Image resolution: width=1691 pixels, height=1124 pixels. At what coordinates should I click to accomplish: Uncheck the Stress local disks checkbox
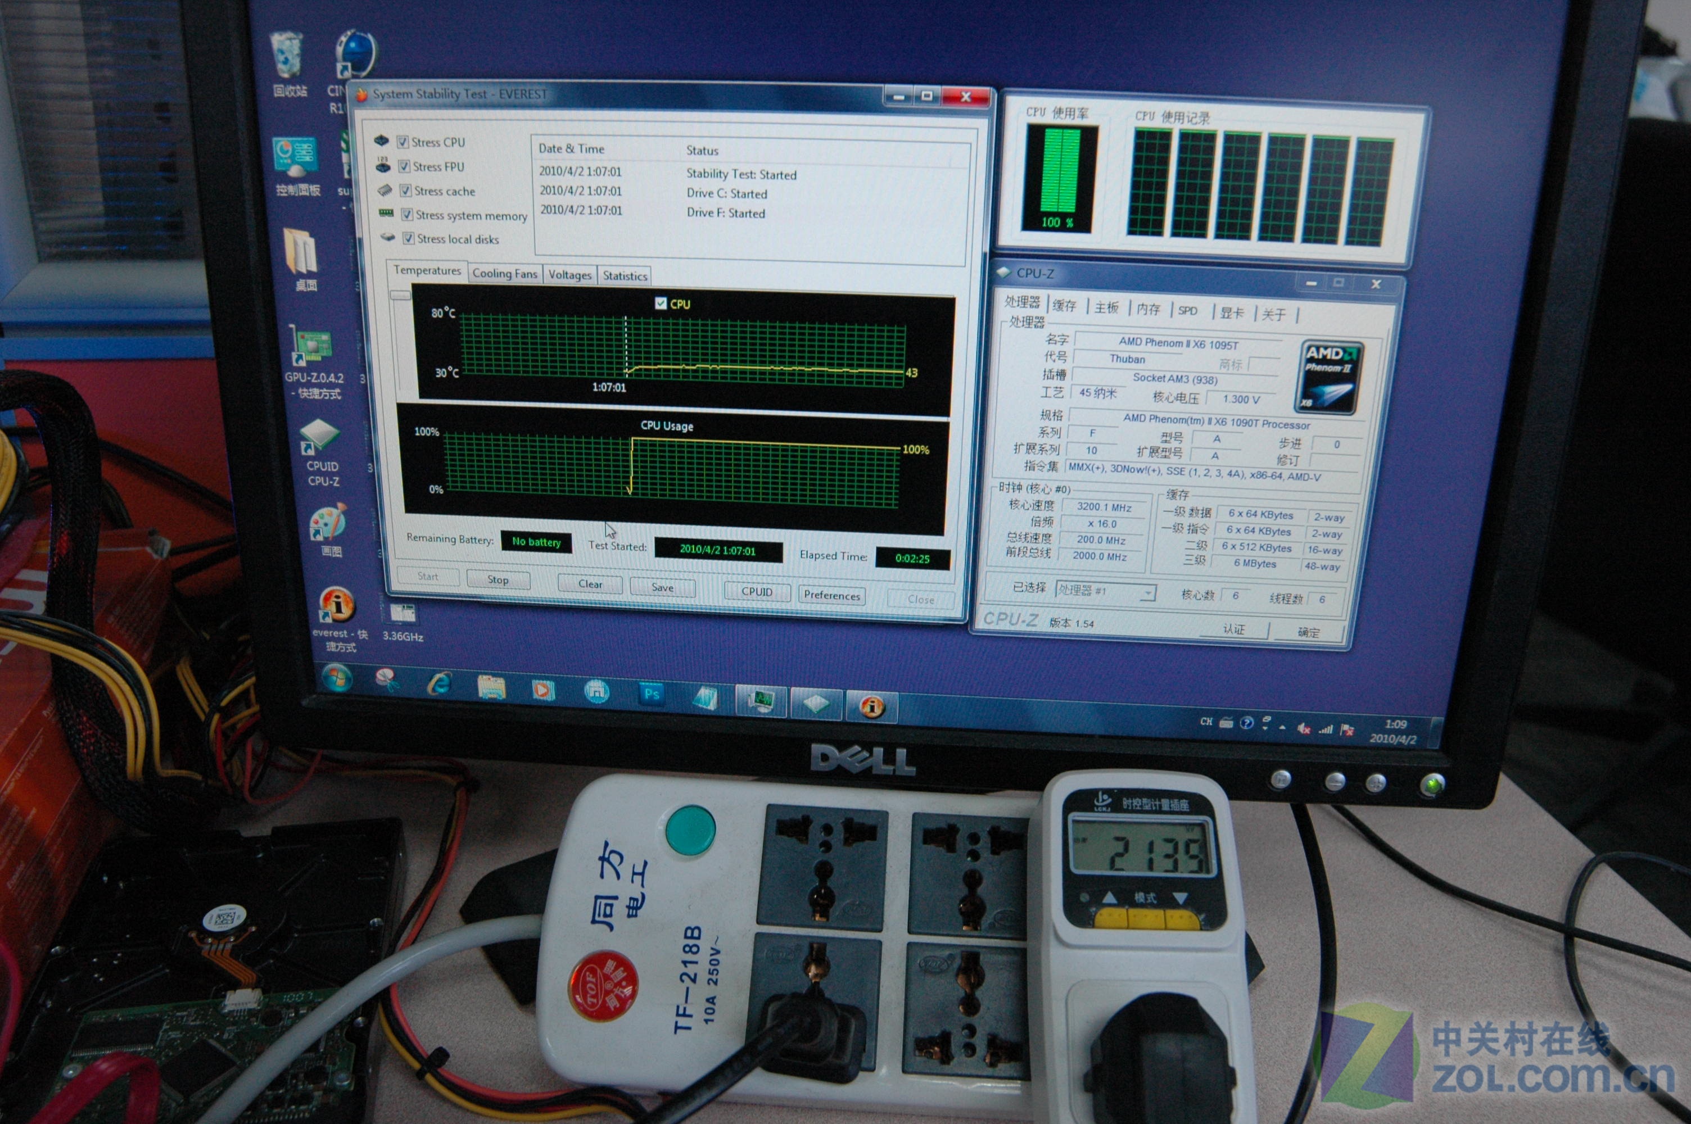409,238
